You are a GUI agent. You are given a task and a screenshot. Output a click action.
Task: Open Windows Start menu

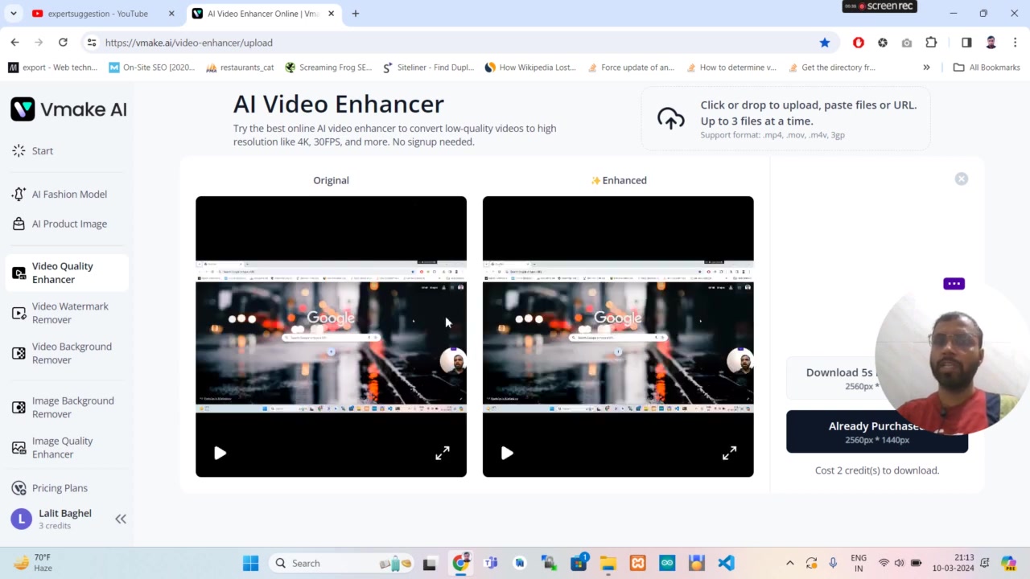coord(251,563)
